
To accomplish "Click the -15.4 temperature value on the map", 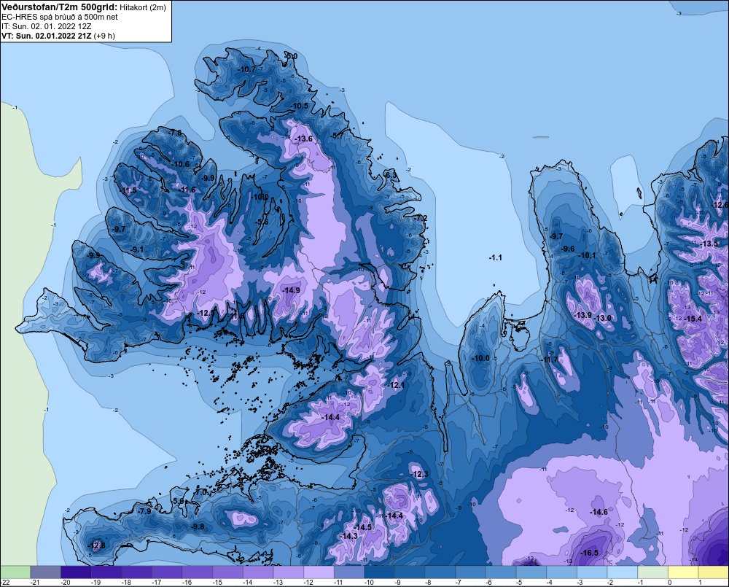I will 693,319.
